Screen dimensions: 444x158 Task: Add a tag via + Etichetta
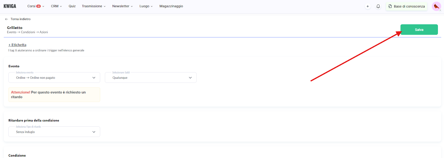[x=17, y=45]
